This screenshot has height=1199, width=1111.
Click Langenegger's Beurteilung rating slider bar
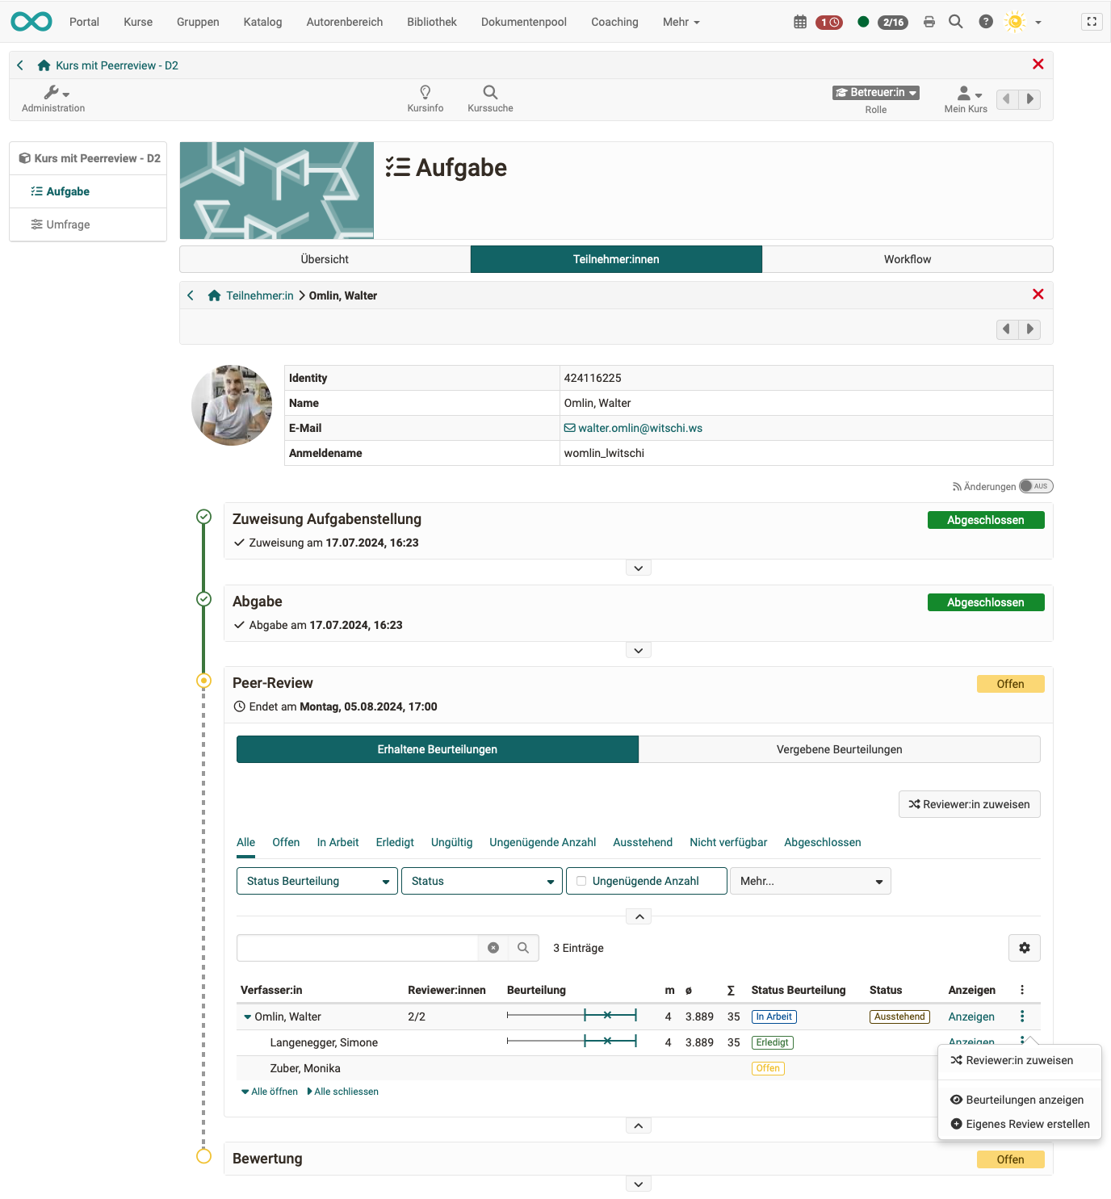pos(572,1042)
